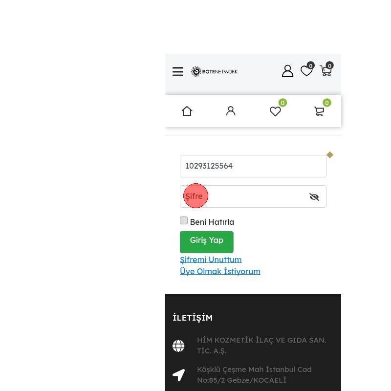Open the hamburger menu
Screen dimensions: 391x391
[178, 71]
